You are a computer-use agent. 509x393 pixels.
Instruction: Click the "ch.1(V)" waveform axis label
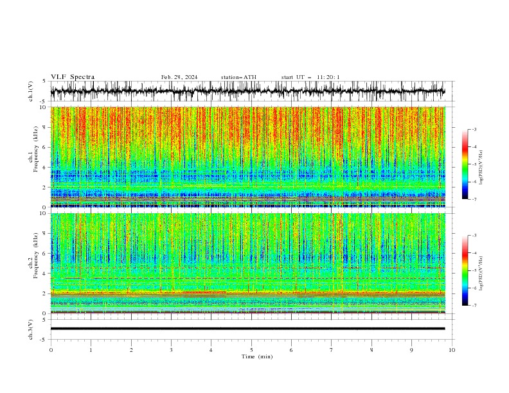click(x=31, y=91)
